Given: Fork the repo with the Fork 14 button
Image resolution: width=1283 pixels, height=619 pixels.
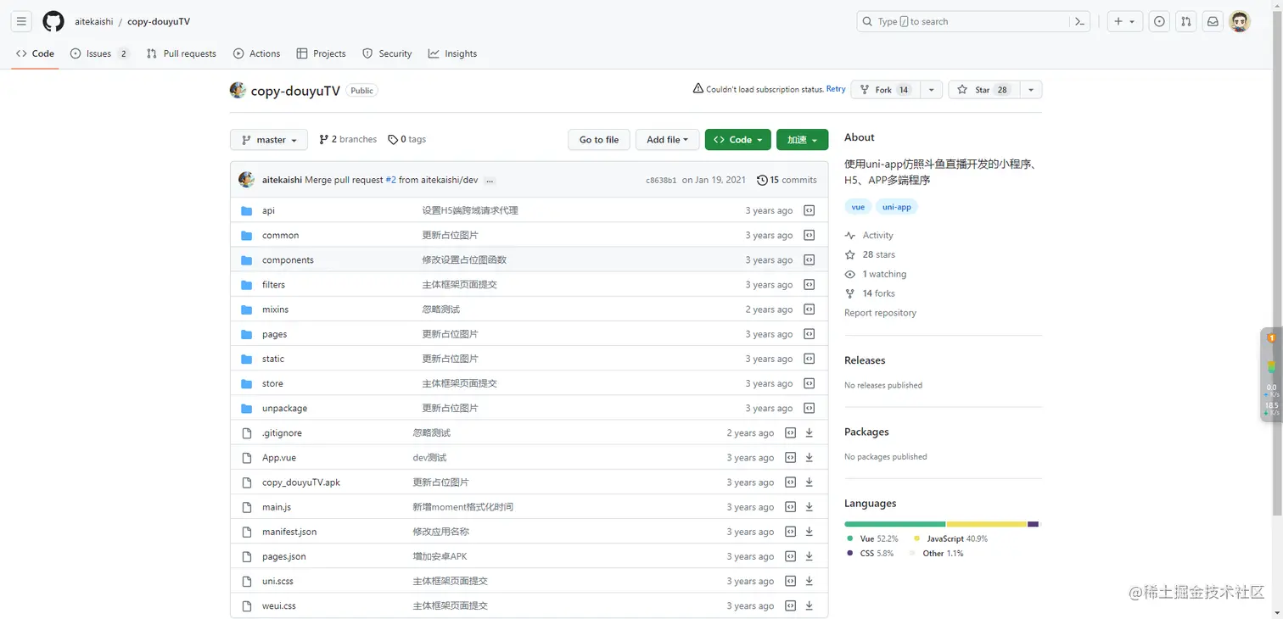Looking at the screenshot, I should [x=886, y=90].
